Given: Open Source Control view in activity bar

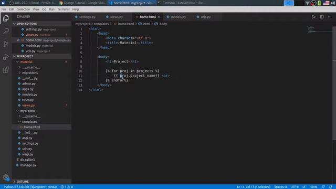Looking at the screenshot, I should 6,44.
